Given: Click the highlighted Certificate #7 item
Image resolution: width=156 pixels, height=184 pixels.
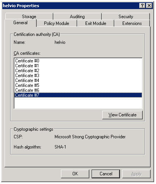Looking at the screenshot, I should pyautogui.click(x=78, y=95).
